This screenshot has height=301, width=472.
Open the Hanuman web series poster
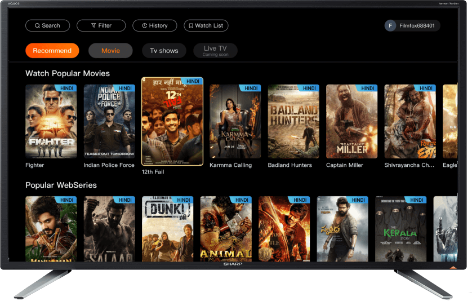pos(51,229)
